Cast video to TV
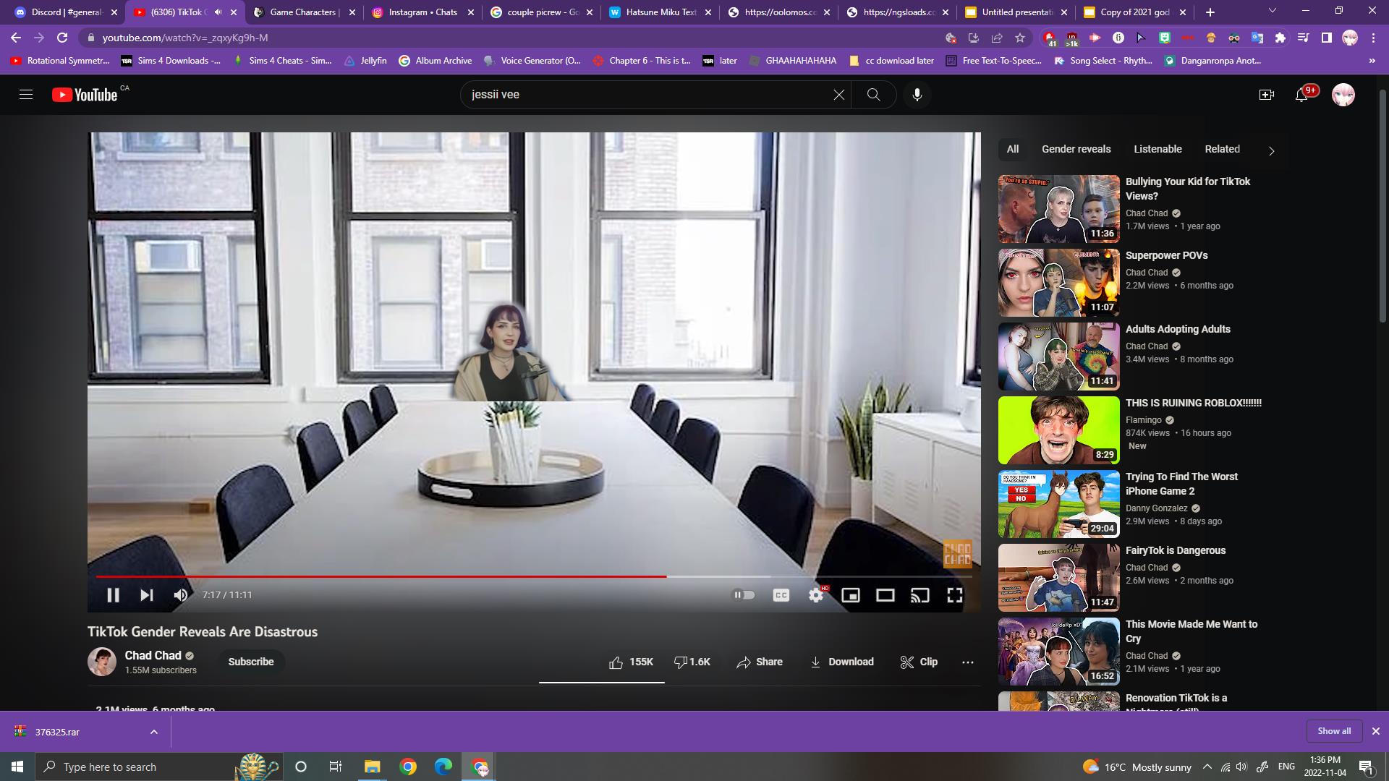1389x781 pixels. [919, 595]
